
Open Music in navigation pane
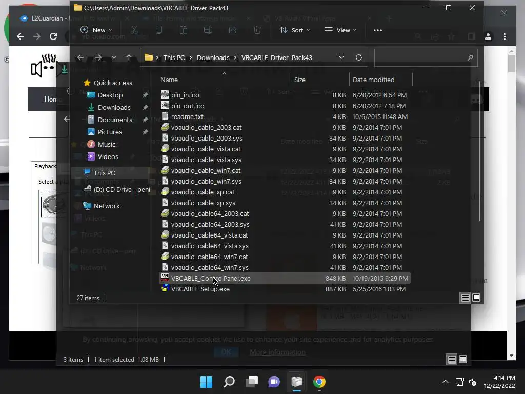107,144
